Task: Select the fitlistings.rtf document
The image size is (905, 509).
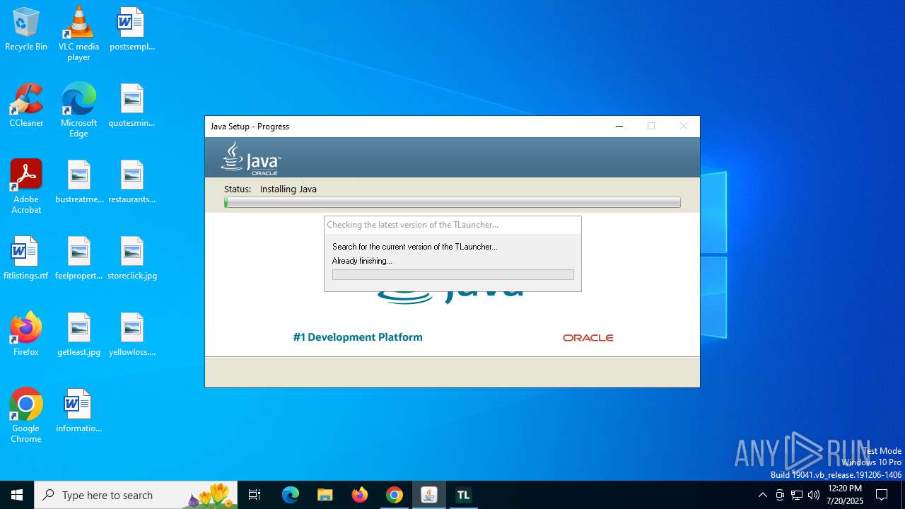Action: 26,259
